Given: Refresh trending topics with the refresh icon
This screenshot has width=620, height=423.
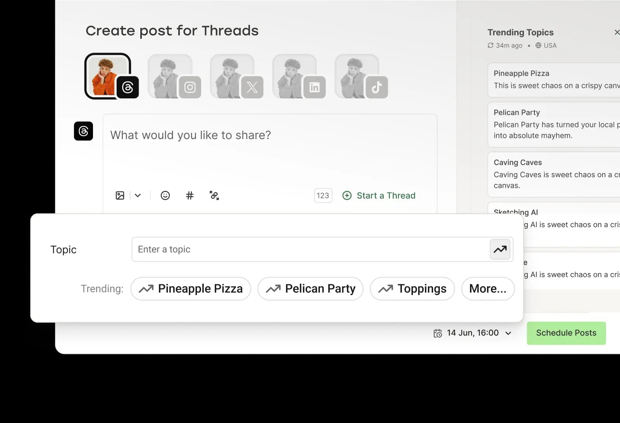Looking at the screenshot, I should coord(490,45).
